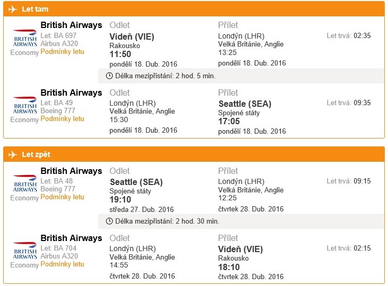Open Podmínky letu for flight BA 48
The height and width of the screenshot is (286, 388).
(63, 197)
